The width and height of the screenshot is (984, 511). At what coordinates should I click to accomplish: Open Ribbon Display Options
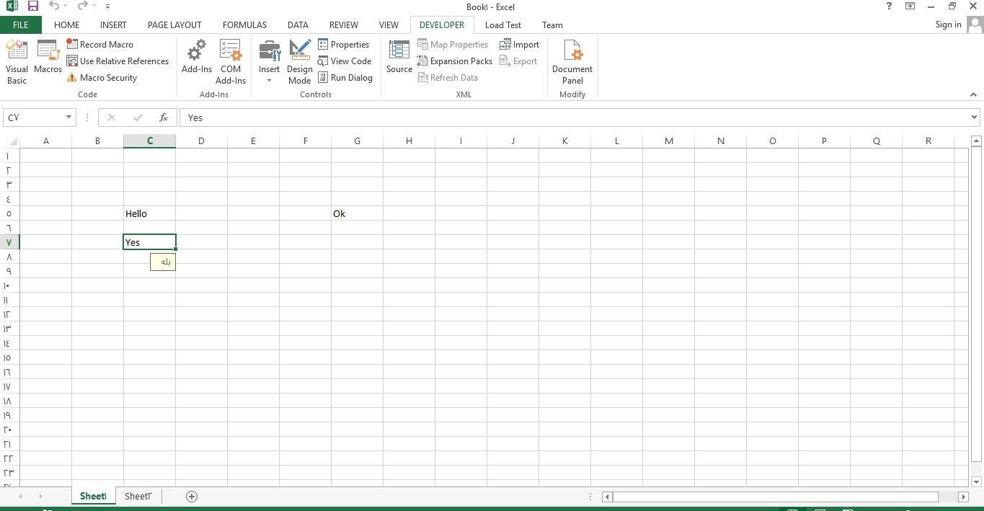click(910, 6)
